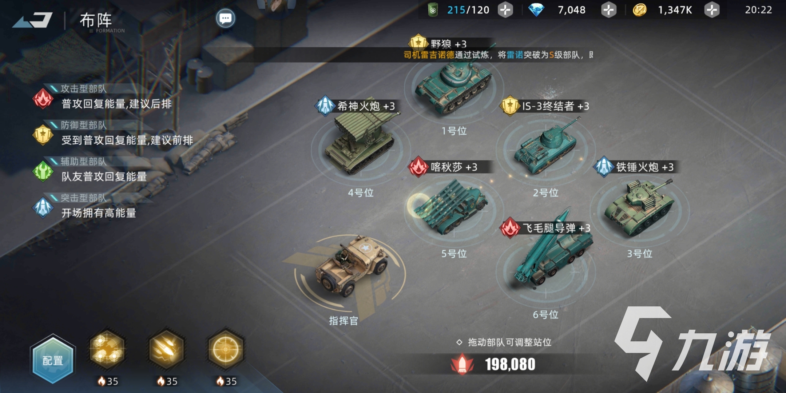
Task: Click the yellow 防御型部队 shield icon
Action: 43,135
